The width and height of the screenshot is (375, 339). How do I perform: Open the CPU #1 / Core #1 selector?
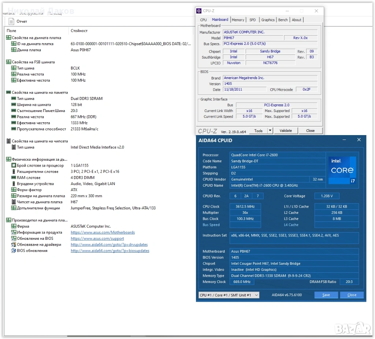[x=229, y=295]
